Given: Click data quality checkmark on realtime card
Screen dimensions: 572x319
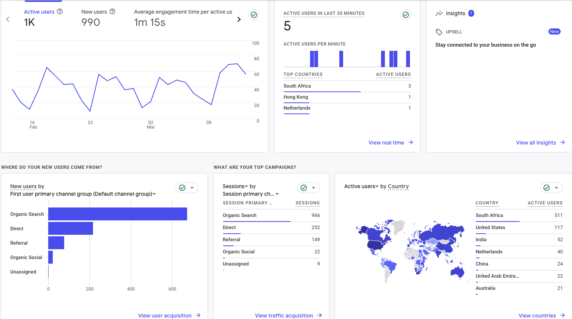Looking at the screenshot, I should click(x=405, y=15).
